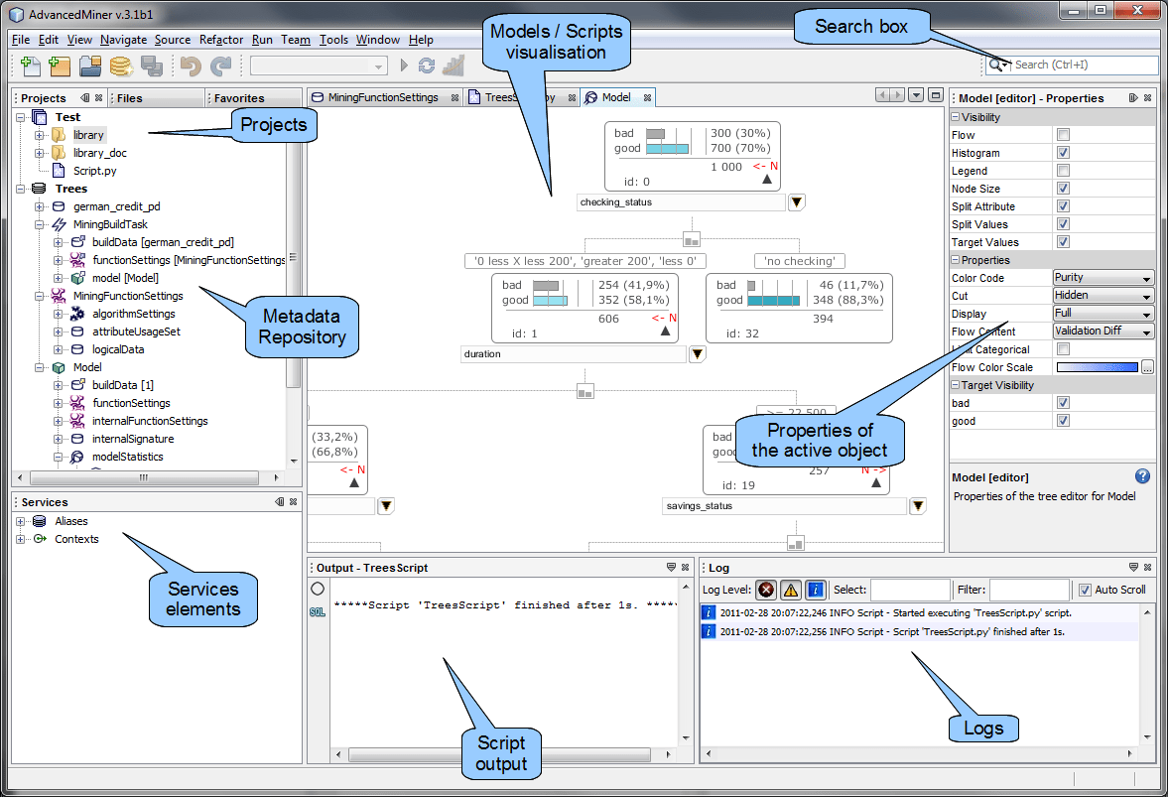Click the Model editor help button
Screen dimensions: 1169x798
(1142, 476)
